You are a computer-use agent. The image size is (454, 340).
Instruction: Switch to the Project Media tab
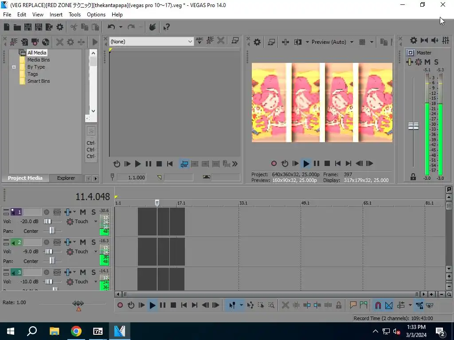pos(25,178)
